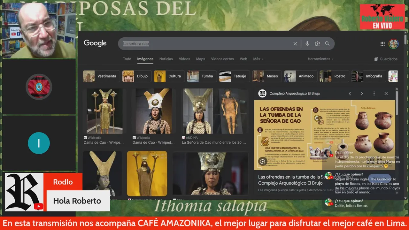409x230 pixels.
Task: Click the second 'Dama de Cao - Wikiped...' caption
Action: tap(154, 142)
